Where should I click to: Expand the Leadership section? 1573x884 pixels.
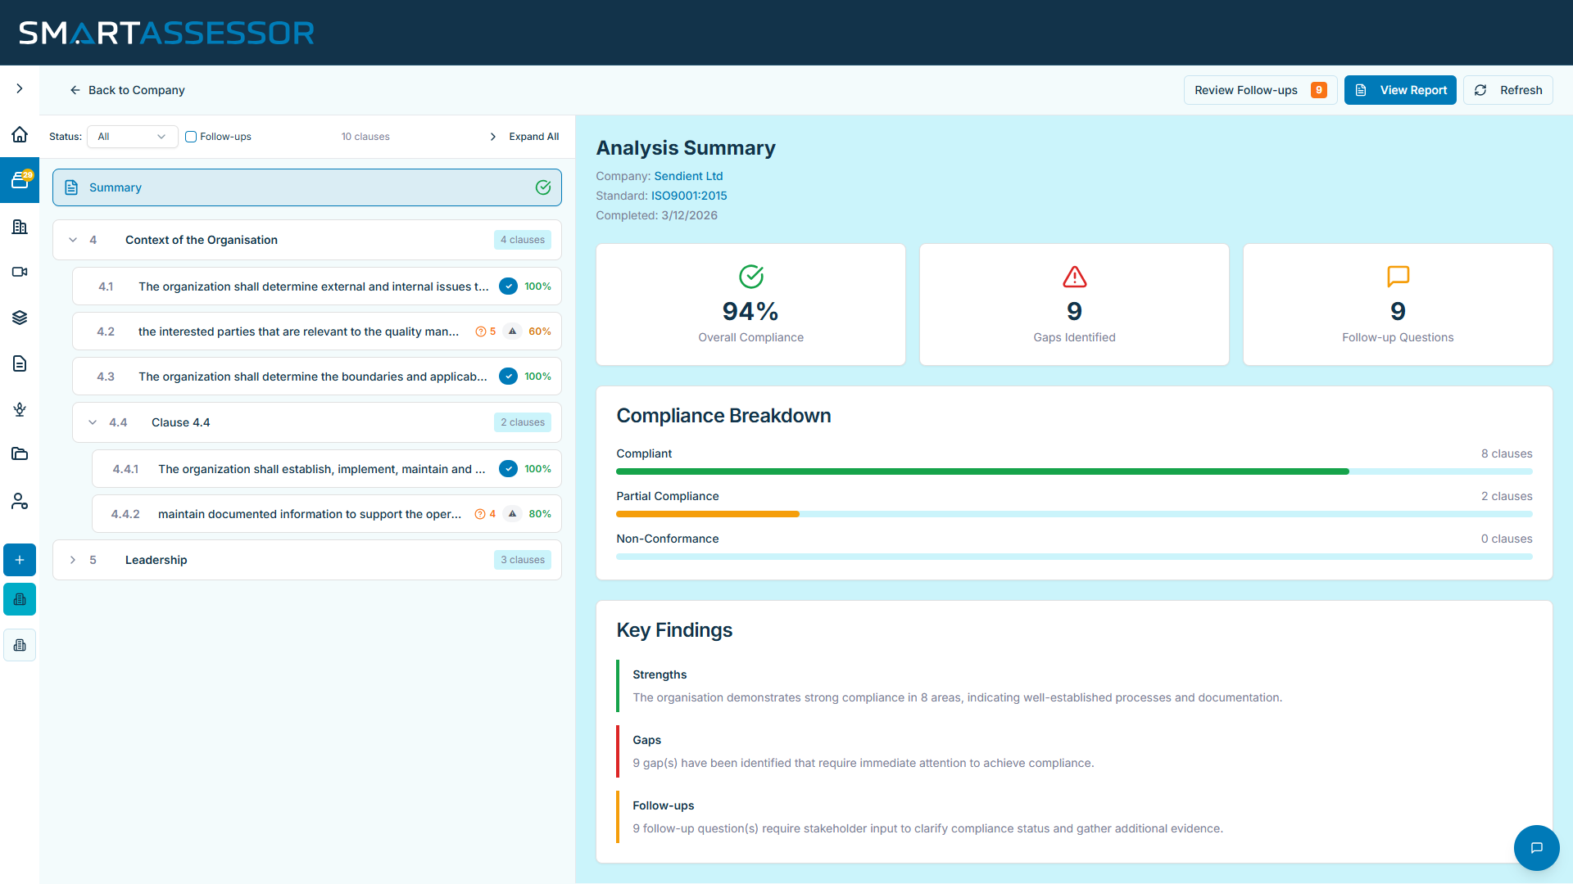[x=73, y=560]
